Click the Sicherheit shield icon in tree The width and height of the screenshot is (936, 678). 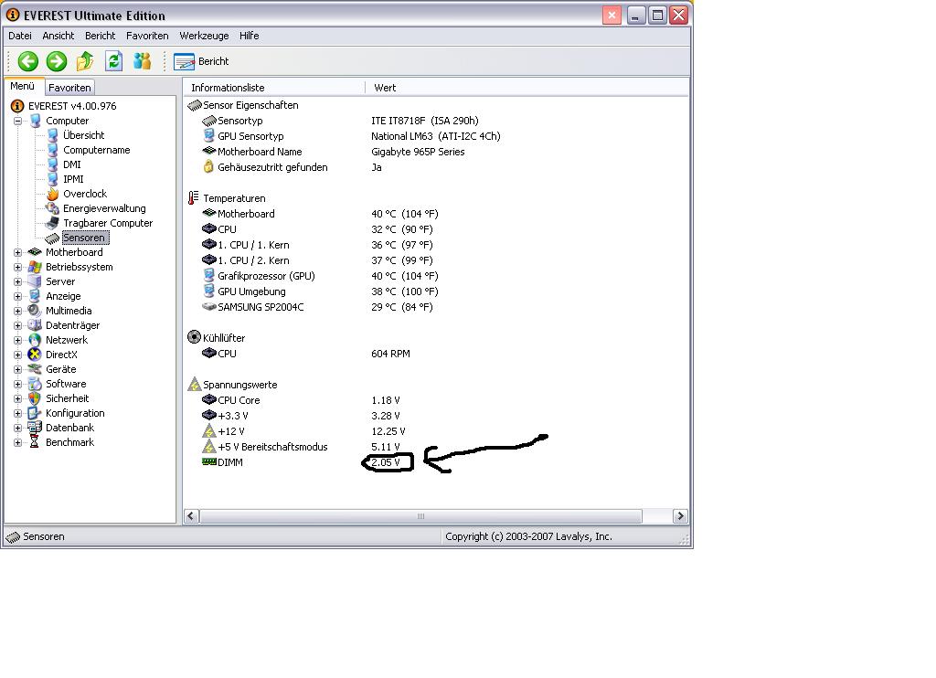[x=35, y=398]
